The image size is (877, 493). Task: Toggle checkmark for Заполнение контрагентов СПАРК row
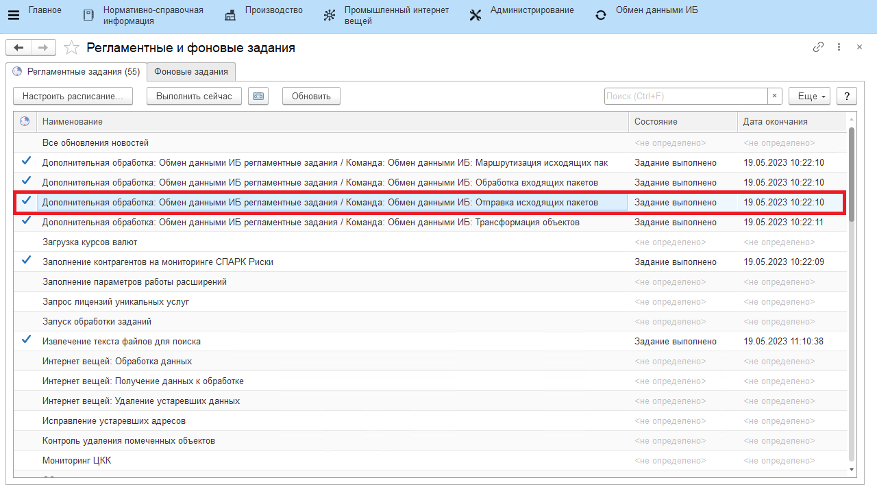click(x=26, y=261)
